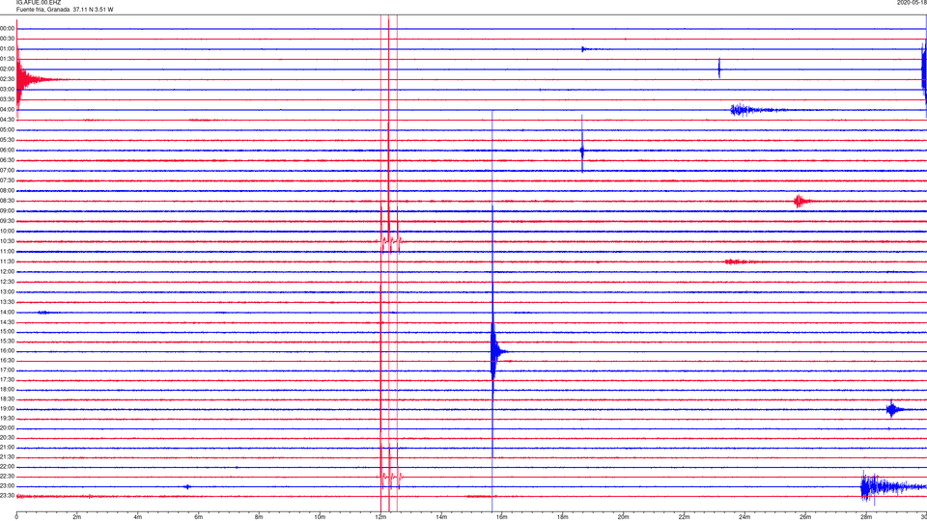Screen dimensions: 927x521
Task: Select the 23:00 trace time label
Action: (8, 486)
